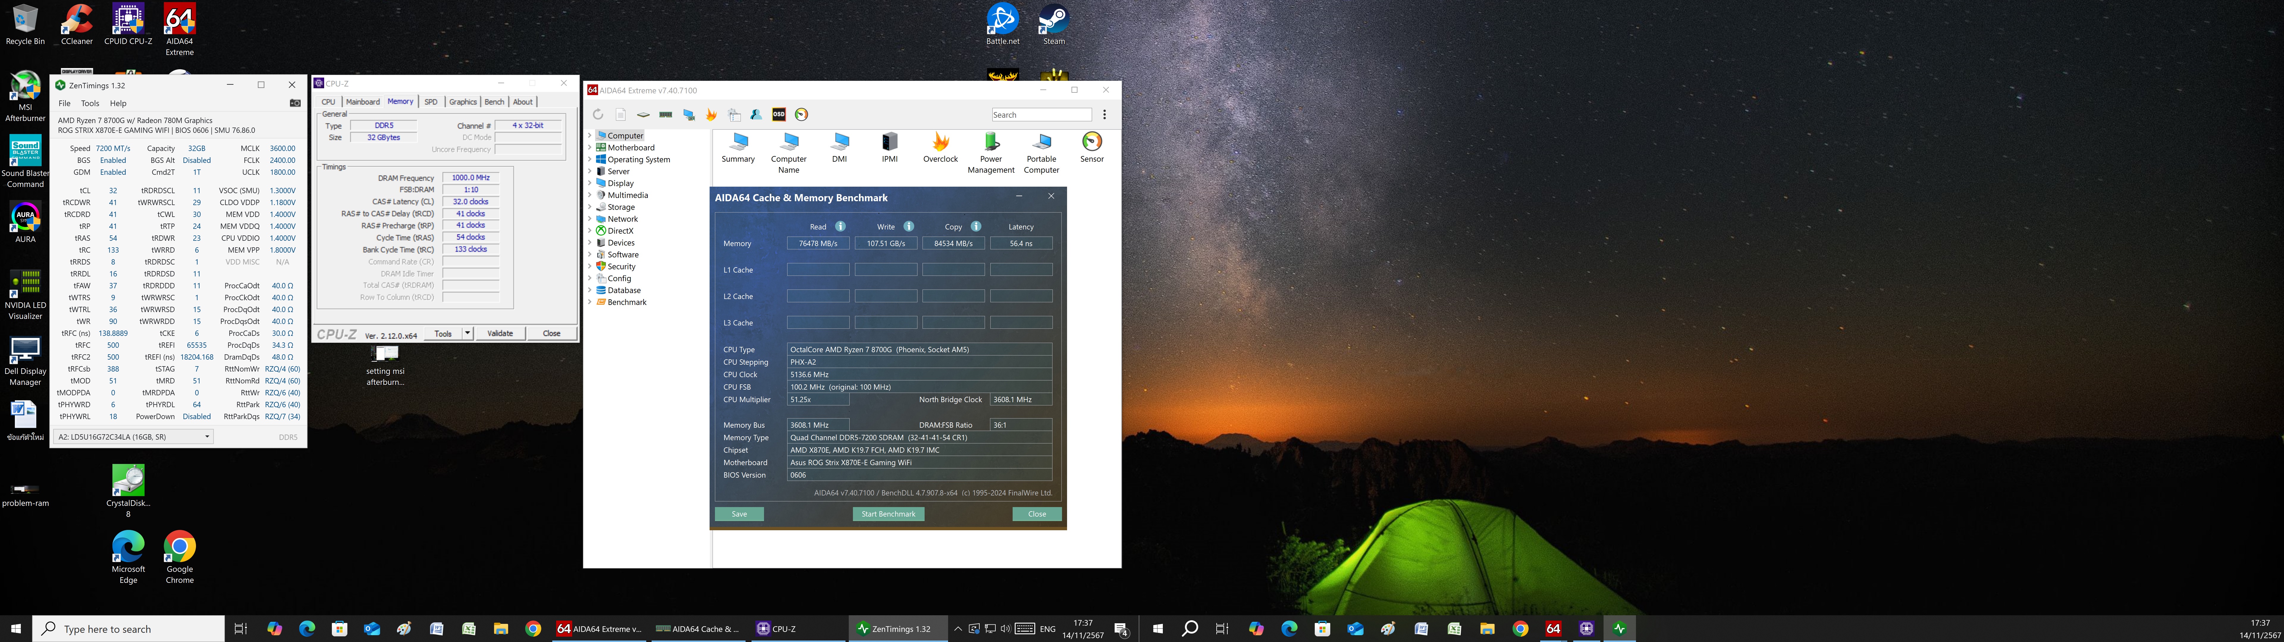
Task: Open File Explorer from the taskbar
Action: pyautogui.click(x=501, y=629)
